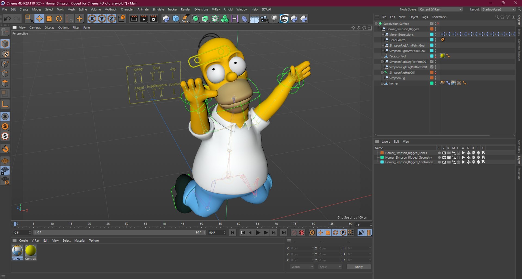522x279 pixels.
Task: Add a Light object bulb icon
Action: coord(274,19)
